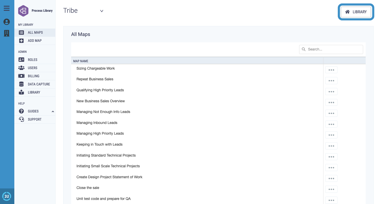This screenshot has width=380, height=204.
Task: Open Initiating Small Scale Technical Projects map
Action: 108,166
